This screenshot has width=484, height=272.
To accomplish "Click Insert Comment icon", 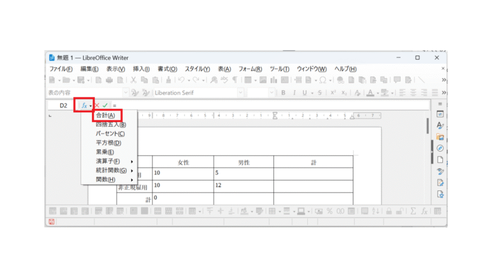I will 397,80.
